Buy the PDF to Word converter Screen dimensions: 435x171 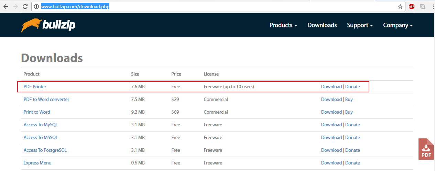tap(349, 99)
